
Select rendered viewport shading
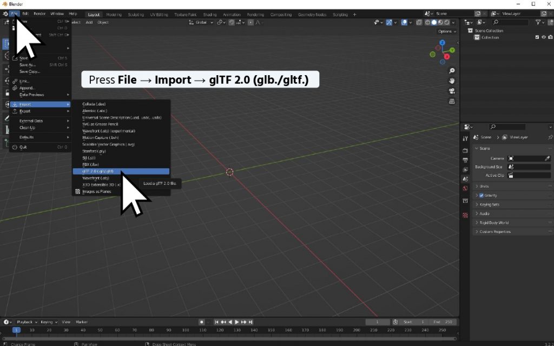(x=446, y=22)
